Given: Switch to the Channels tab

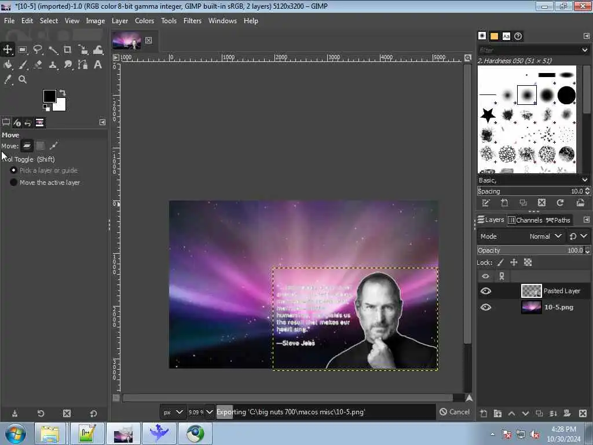Looking at the screenshot, I should click(x=525, y=220).
